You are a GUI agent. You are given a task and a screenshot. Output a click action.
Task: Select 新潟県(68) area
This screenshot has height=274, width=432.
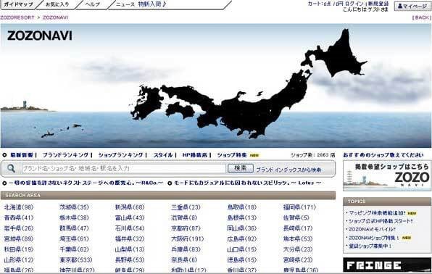point(130,207)
